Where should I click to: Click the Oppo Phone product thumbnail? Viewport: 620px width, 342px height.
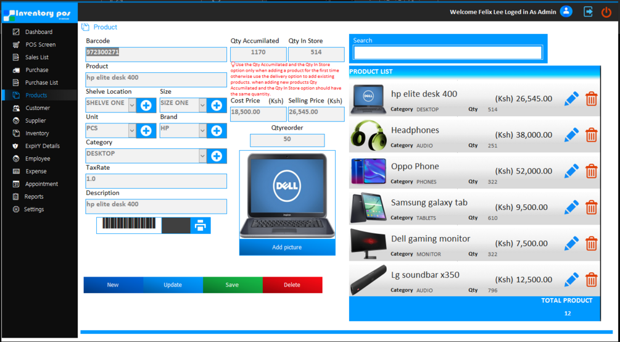(368, 171)
